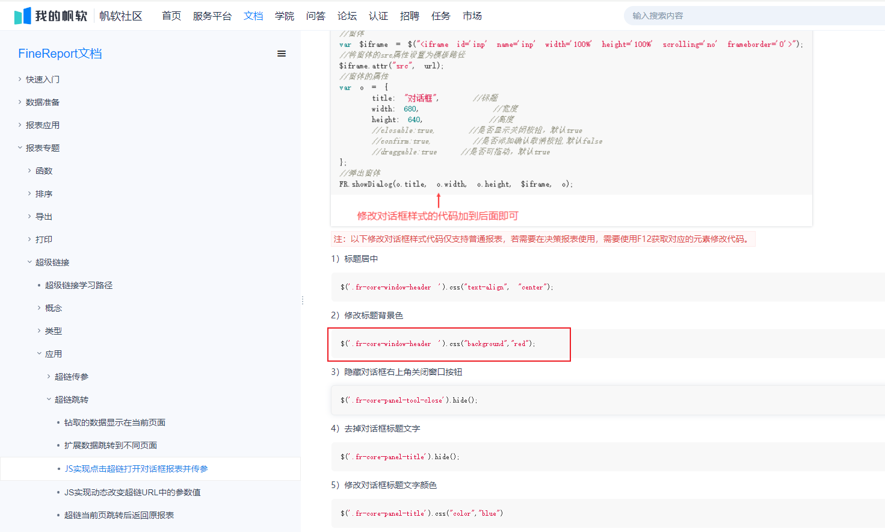This screenshot has width=885, height=532.
Task: Open the 服务平台 nav item
Action: click(212, 16)
